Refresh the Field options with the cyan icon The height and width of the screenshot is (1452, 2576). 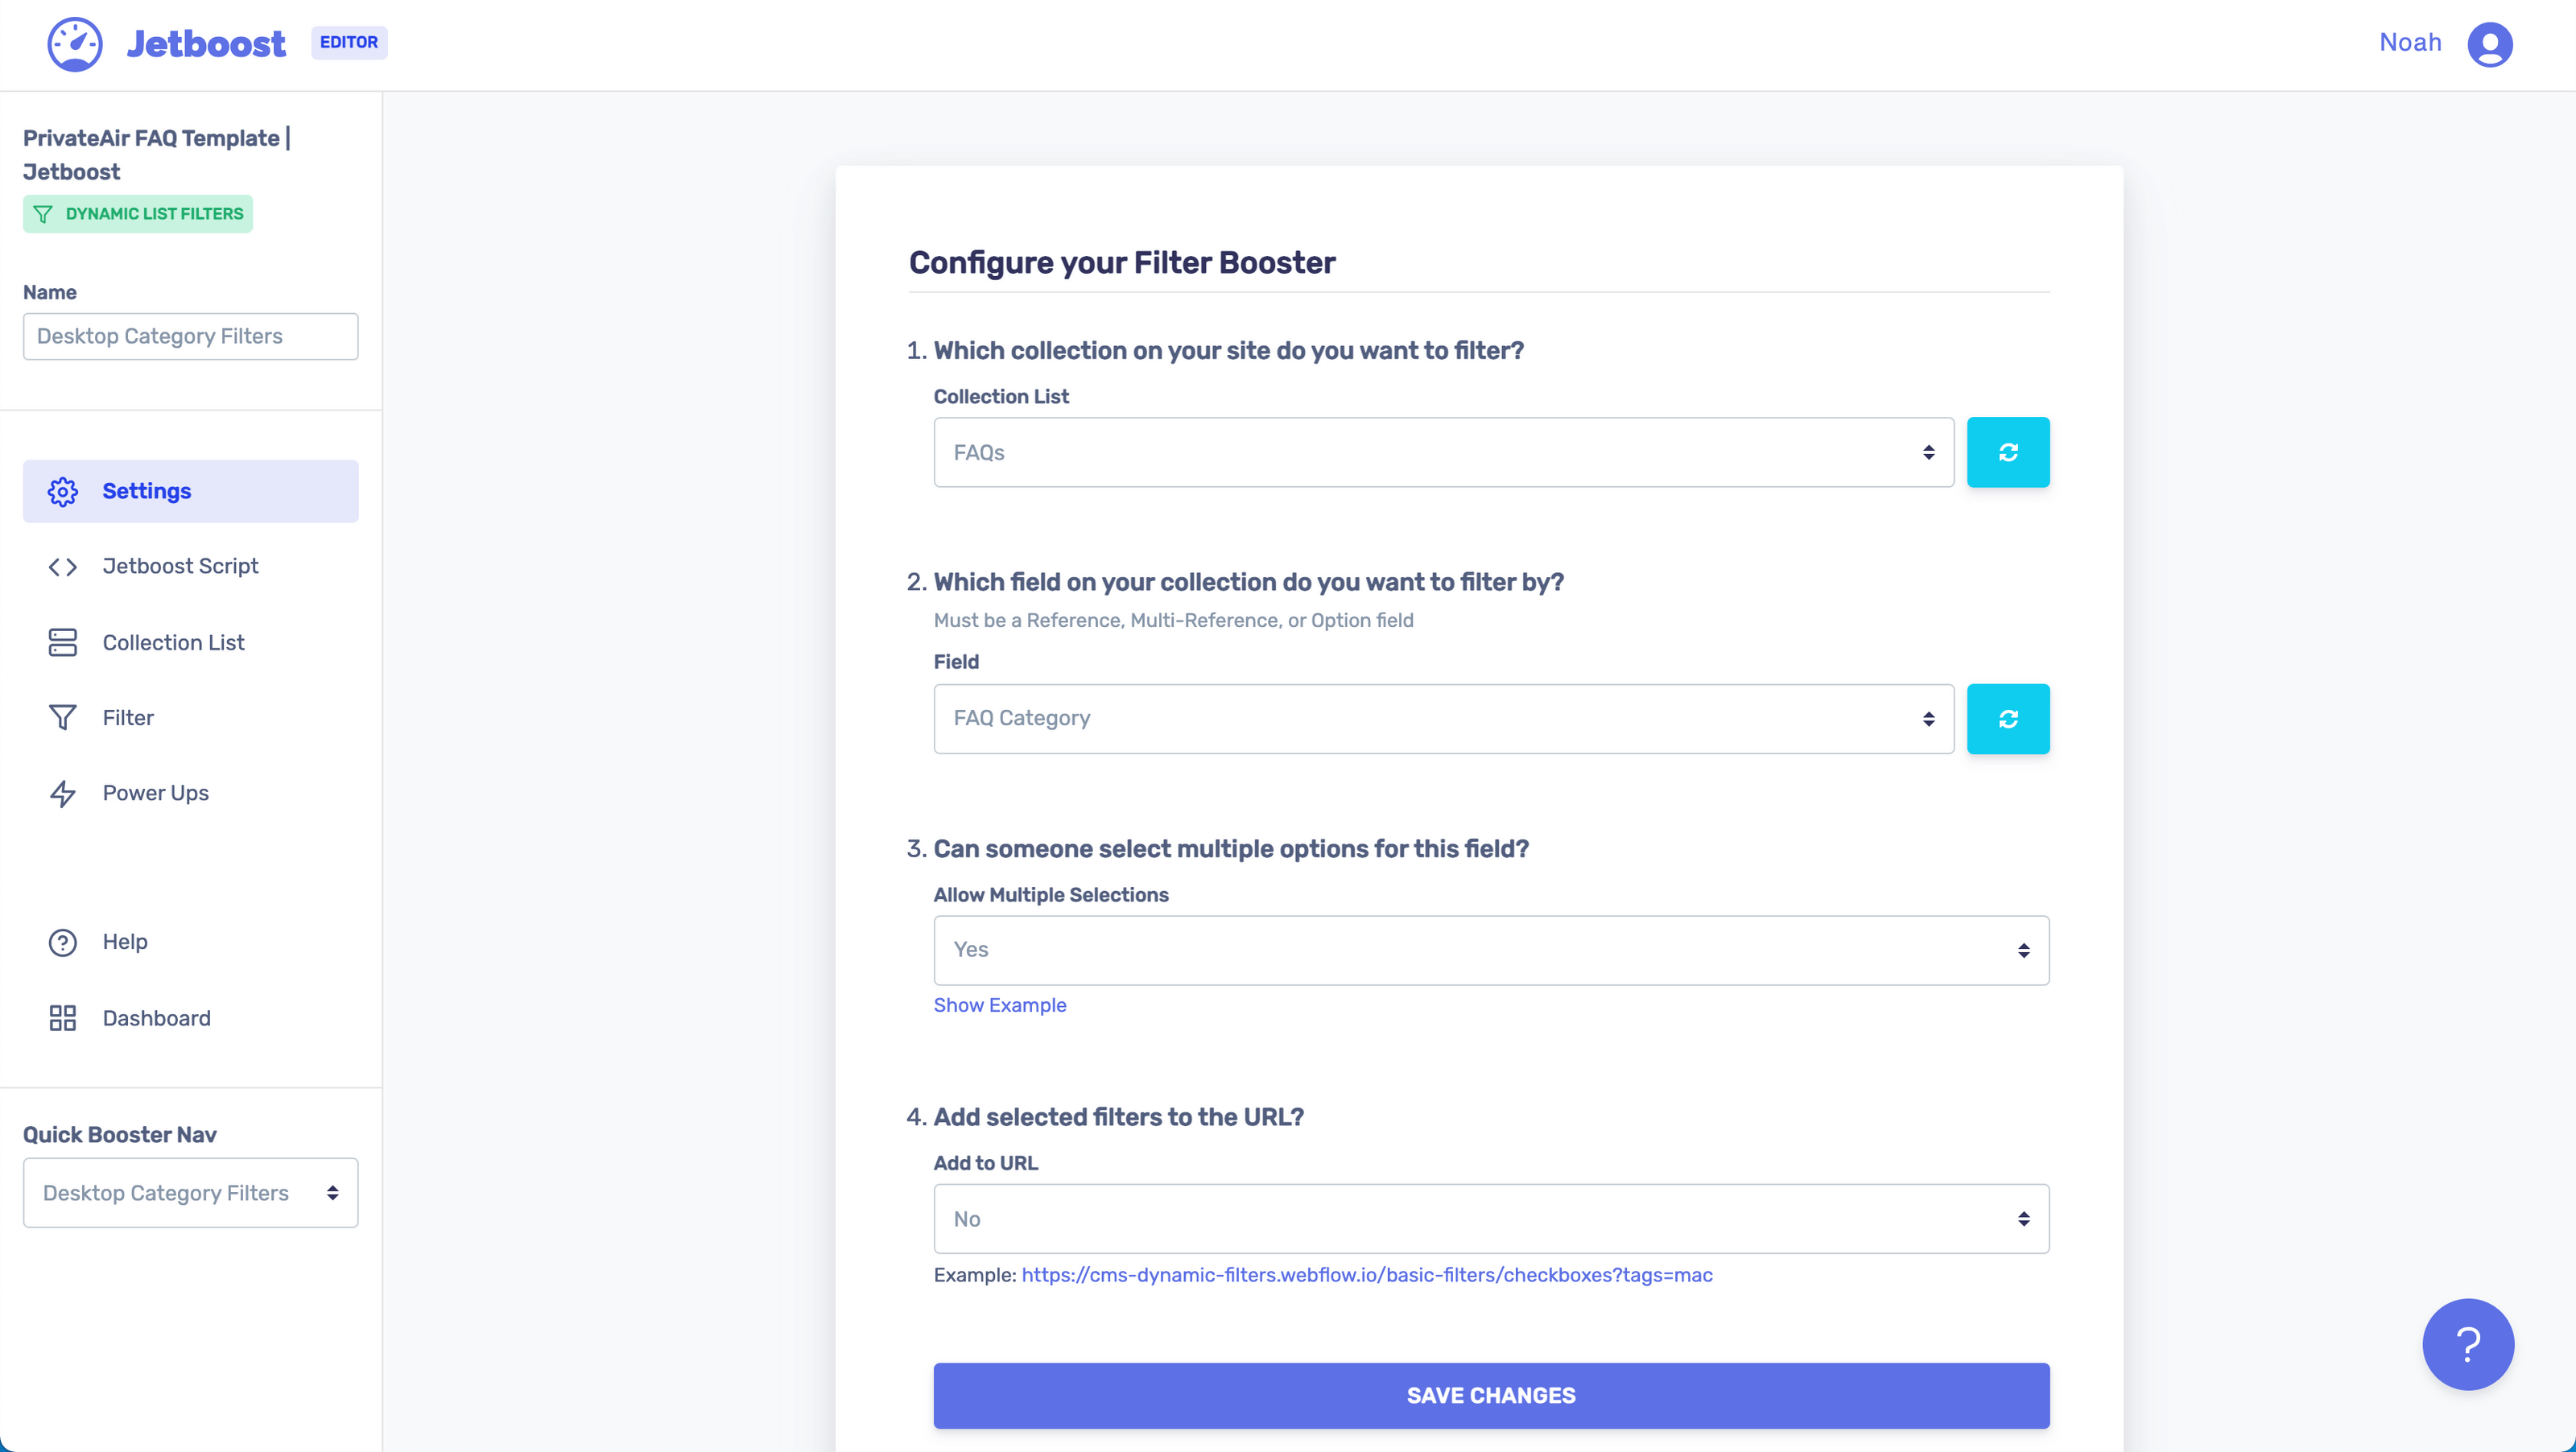pyautogui.click(x=2008, y=718)
